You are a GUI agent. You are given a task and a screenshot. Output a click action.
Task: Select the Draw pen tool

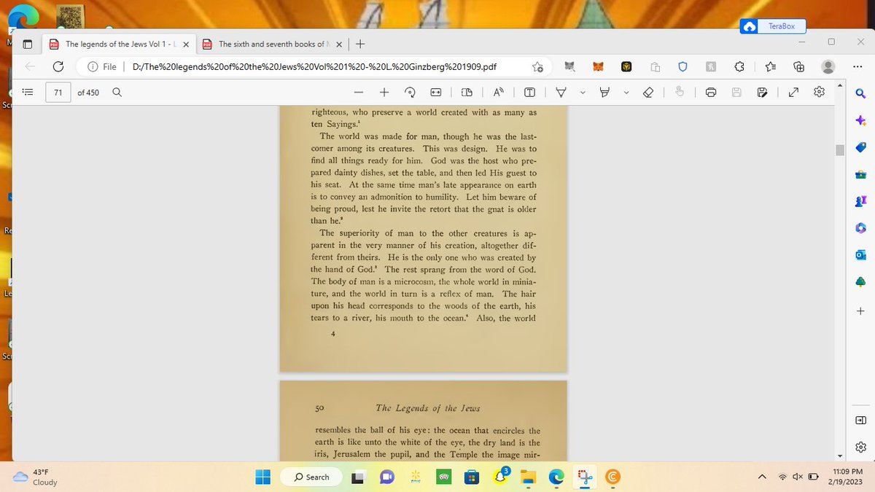561,93
